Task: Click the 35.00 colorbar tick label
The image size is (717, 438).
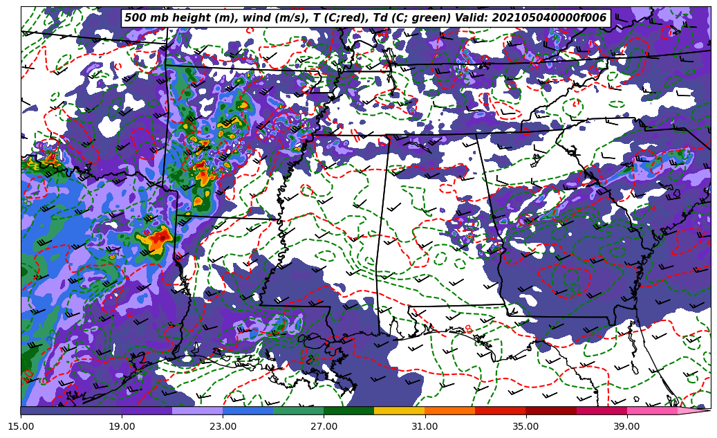Action: point(525,426)
